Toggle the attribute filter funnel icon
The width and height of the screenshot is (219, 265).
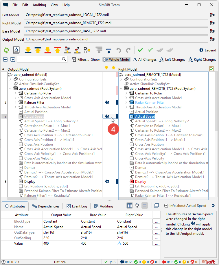coord(137,205)
